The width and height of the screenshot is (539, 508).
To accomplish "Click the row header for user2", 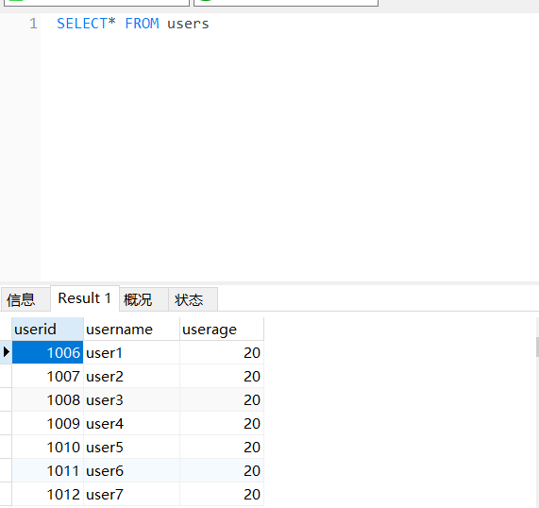I will click(x=6, y=376).
